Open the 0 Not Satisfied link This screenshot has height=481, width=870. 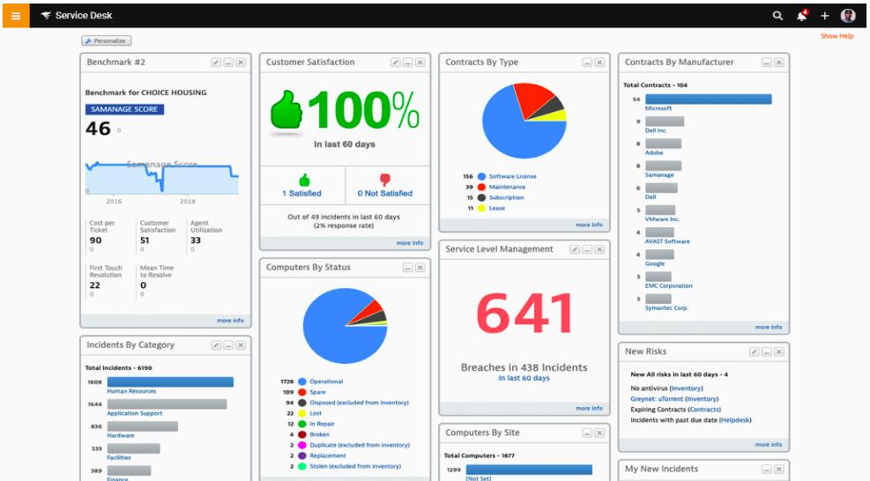(385, 193)
